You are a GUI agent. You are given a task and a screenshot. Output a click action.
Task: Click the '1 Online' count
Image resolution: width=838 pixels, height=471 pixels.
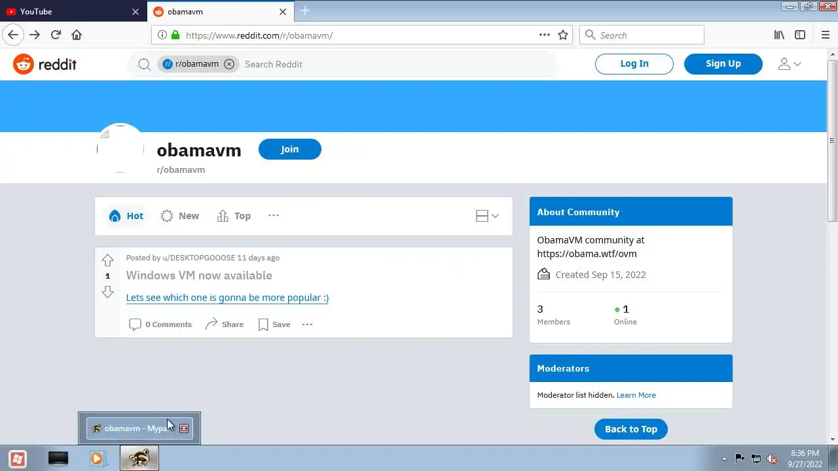click(625, 315)
